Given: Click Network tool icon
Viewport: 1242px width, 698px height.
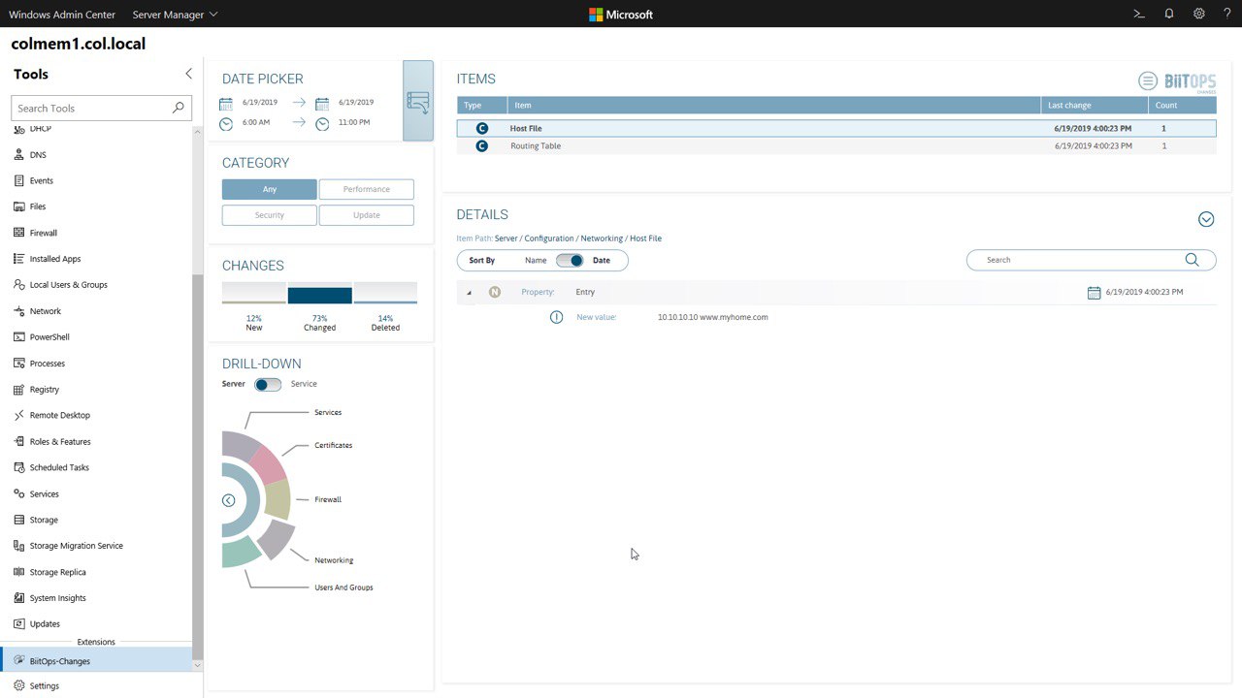Looking at the screenshot, I should [x=19, y=311].
